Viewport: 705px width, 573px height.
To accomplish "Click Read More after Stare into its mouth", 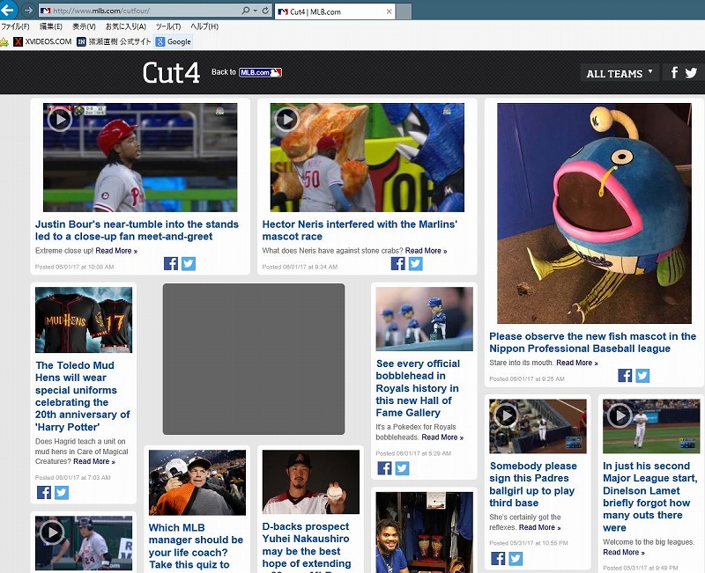I will click(x=577, y=363).
